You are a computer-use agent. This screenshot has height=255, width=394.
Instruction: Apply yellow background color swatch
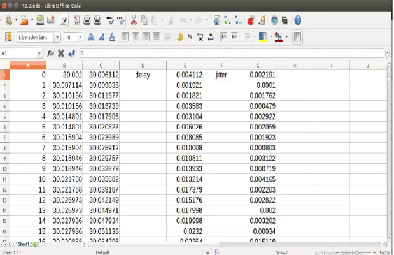[x=263, y=37]
